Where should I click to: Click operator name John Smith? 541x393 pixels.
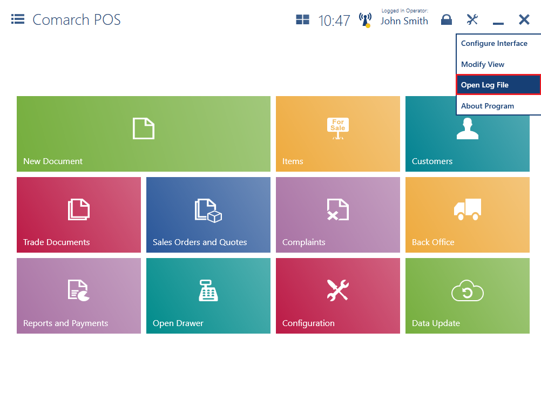pyautogui.click(x=404, y=21)
